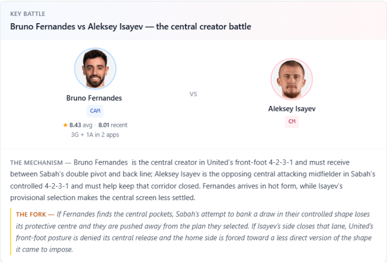The image size is (387, 262).
Task: Click the orange star rating icon
Action: click(x=65, y=125)
